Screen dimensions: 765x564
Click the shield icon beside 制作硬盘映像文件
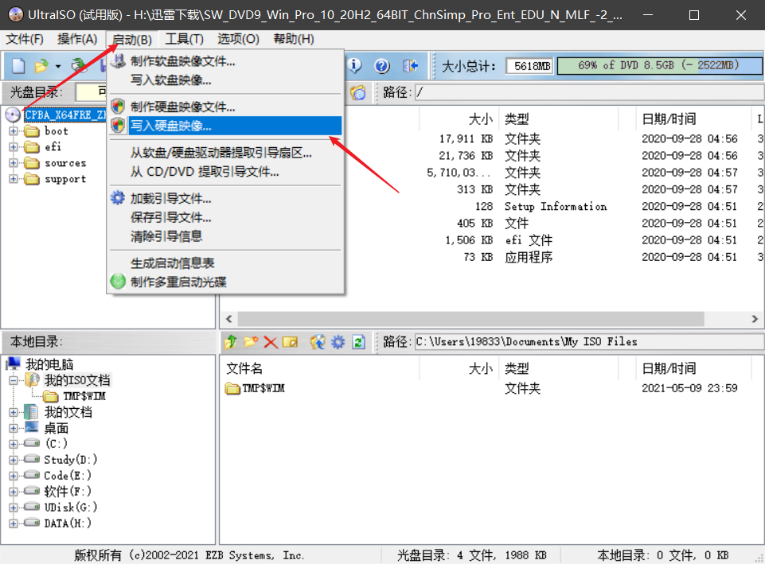tap(118, 107)
